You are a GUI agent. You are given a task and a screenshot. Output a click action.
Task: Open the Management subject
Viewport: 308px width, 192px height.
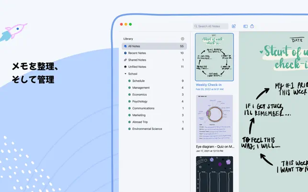tap(154, 87)
